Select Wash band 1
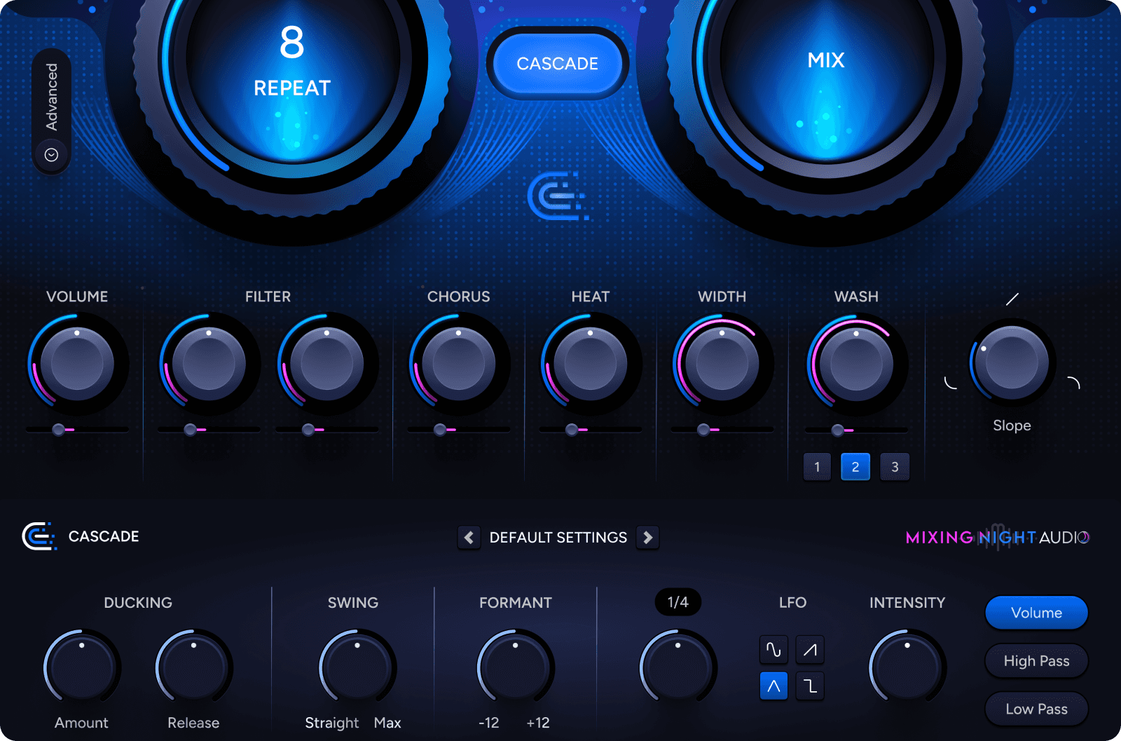1121x741 pixels. pos(816,466)
